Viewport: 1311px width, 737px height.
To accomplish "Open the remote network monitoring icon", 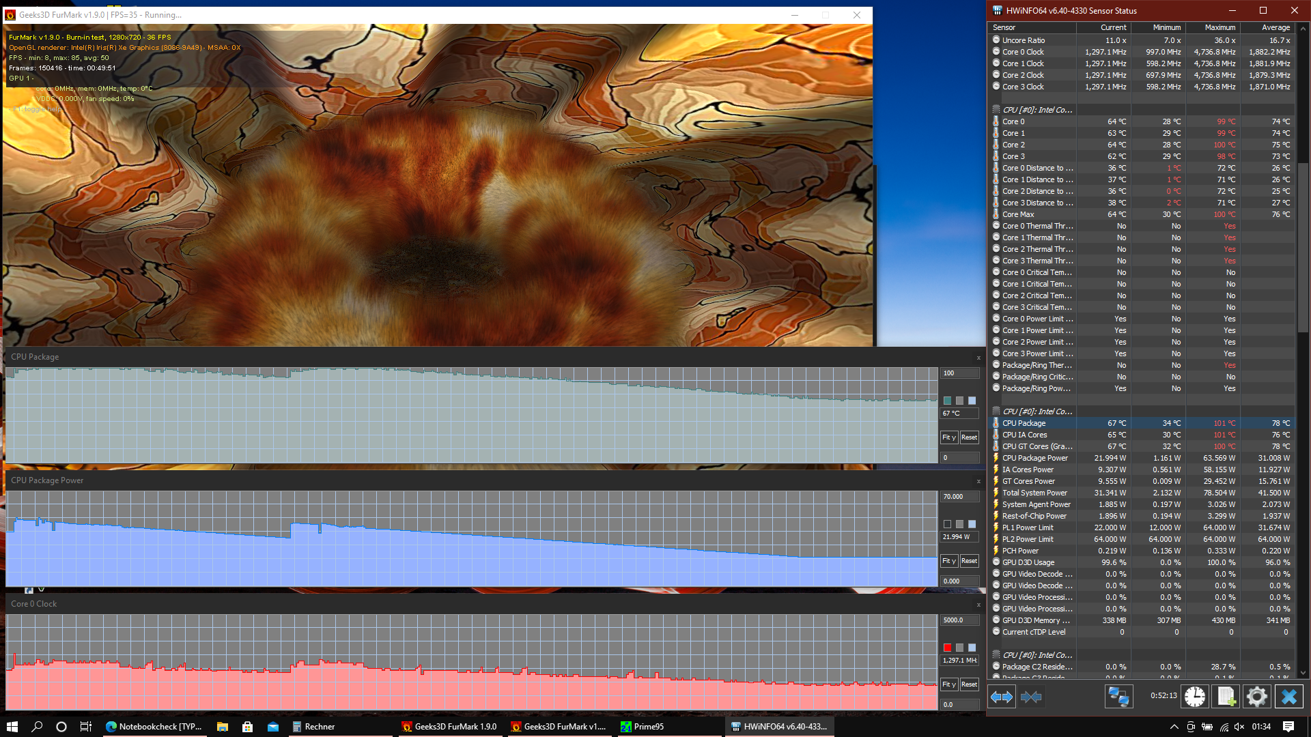I will point(1118,697).
